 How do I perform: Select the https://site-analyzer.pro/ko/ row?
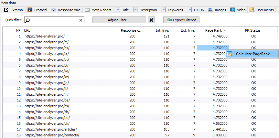(140, 71)
